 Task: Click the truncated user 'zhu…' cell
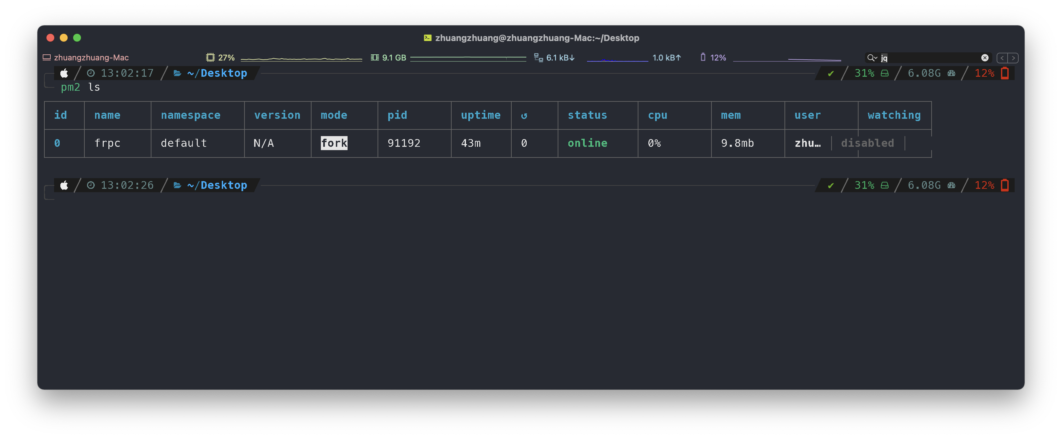[x=808, y=143]
